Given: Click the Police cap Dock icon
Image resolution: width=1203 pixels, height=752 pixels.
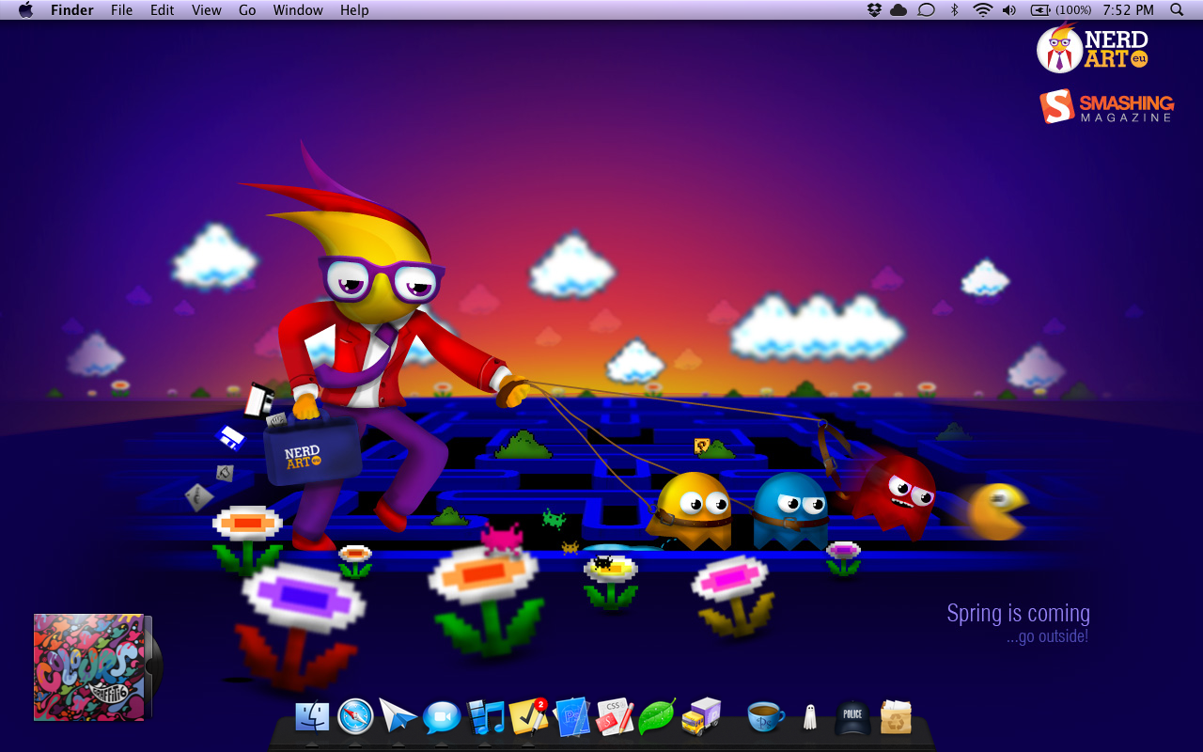Looking at the screenshot, I should point(852,716).
